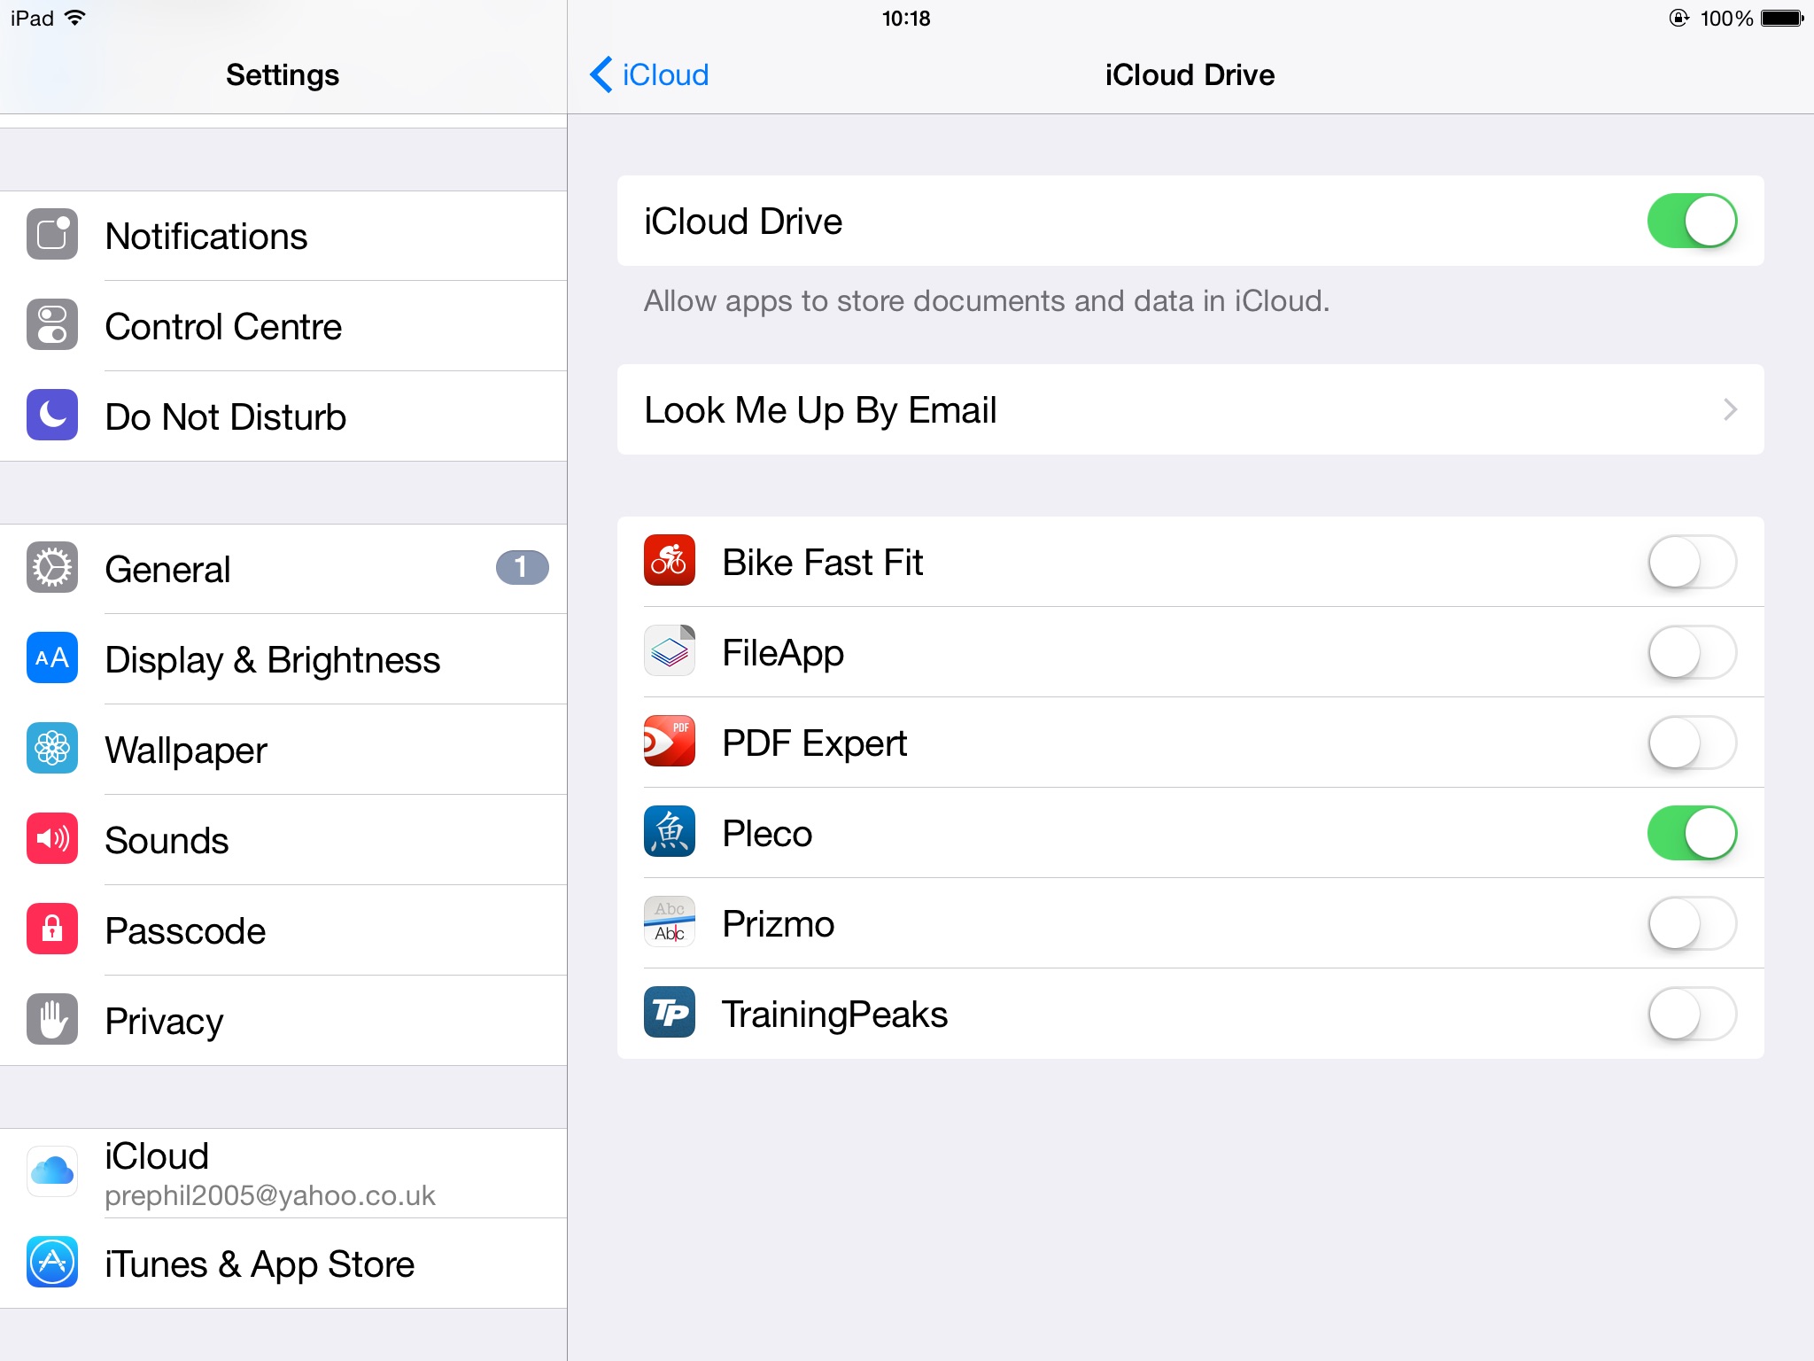Open Notifications settings
This screenshot has height=1361, width=1814.
283,236
